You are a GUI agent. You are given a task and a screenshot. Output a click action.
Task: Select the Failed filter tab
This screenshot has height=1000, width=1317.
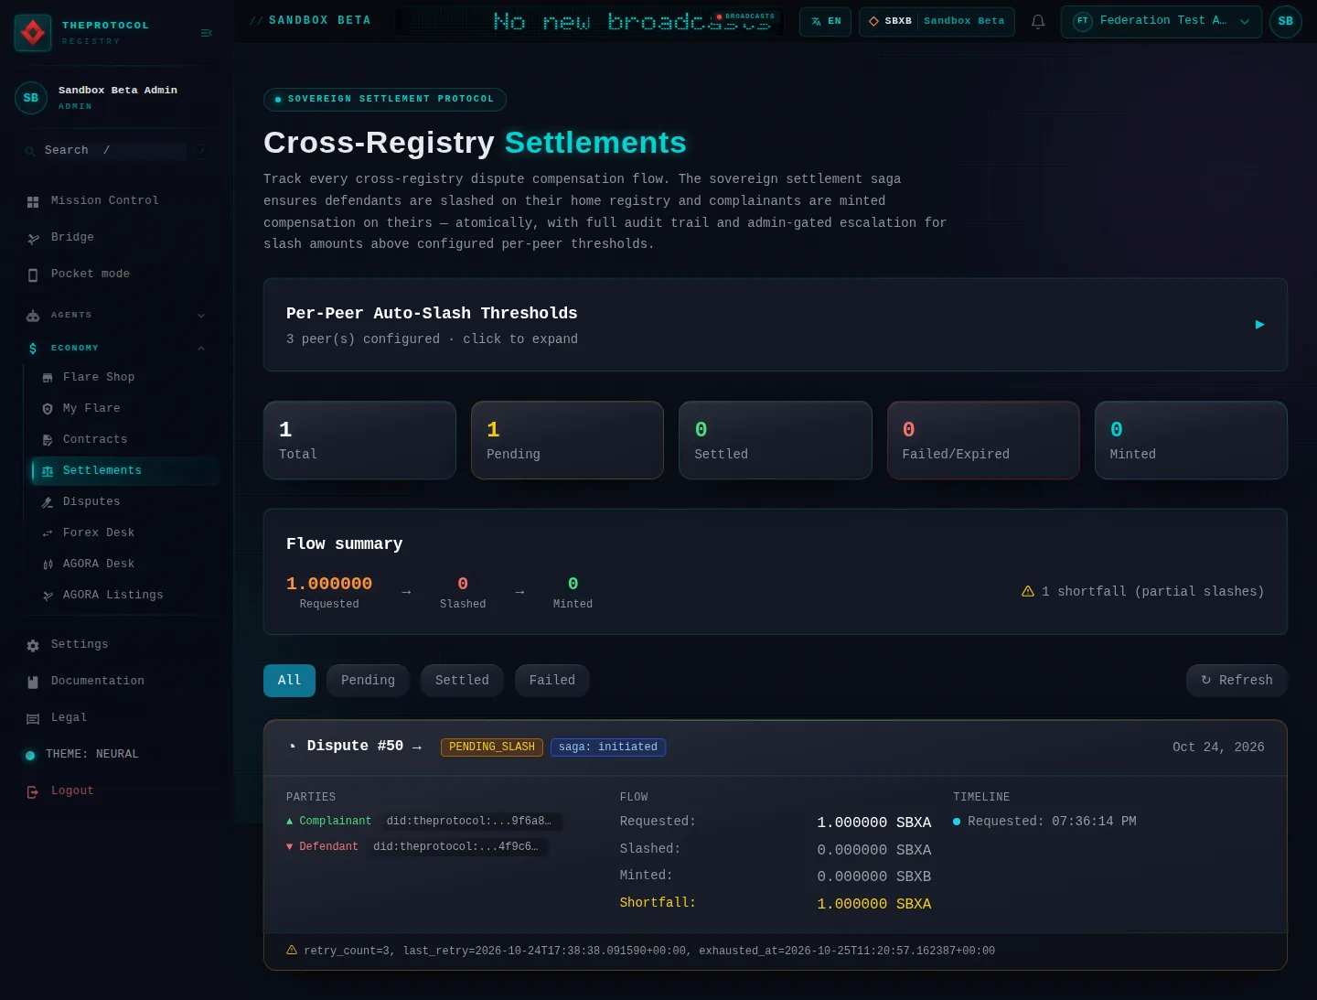552,681
